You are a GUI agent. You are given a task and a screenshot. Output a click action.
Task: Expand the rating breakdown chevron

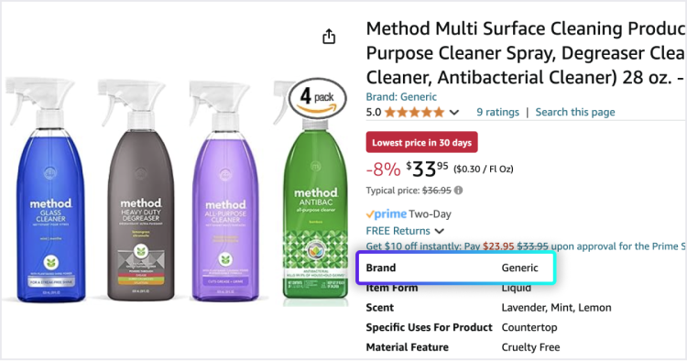[x=454, y=113]
